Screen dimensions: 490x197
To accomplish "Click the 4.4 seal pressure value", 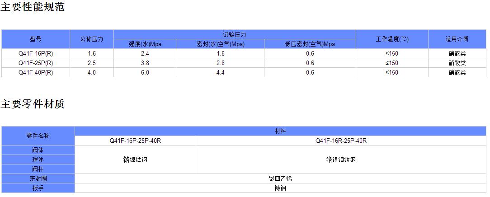I will (221, 72).
